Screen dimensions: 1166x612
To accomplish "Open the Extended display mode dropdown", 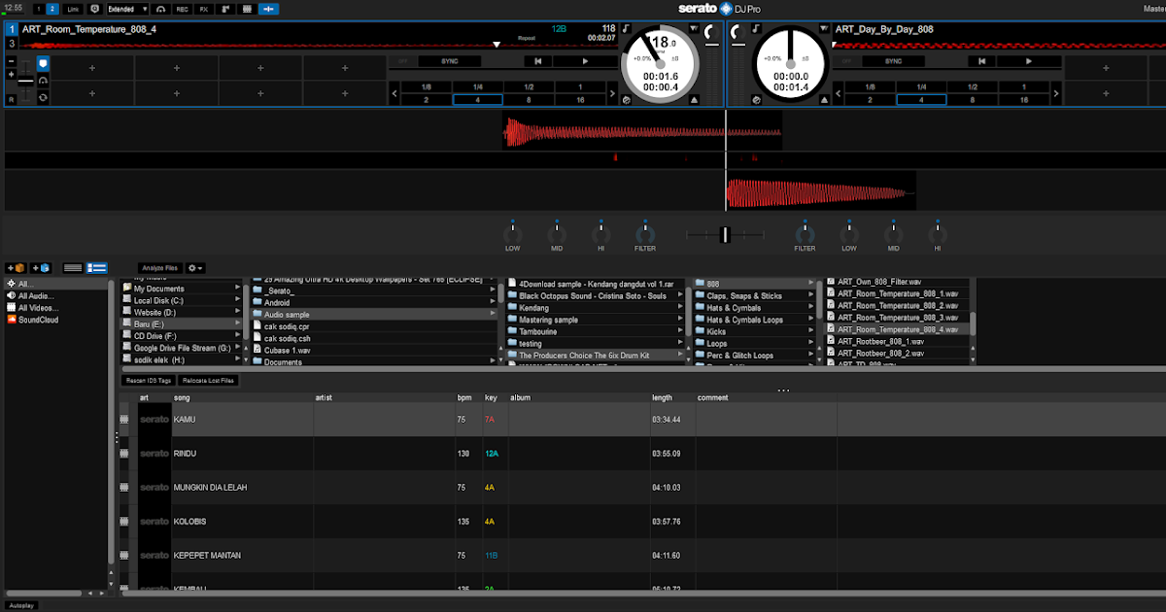I will click(x=127, y=9).
